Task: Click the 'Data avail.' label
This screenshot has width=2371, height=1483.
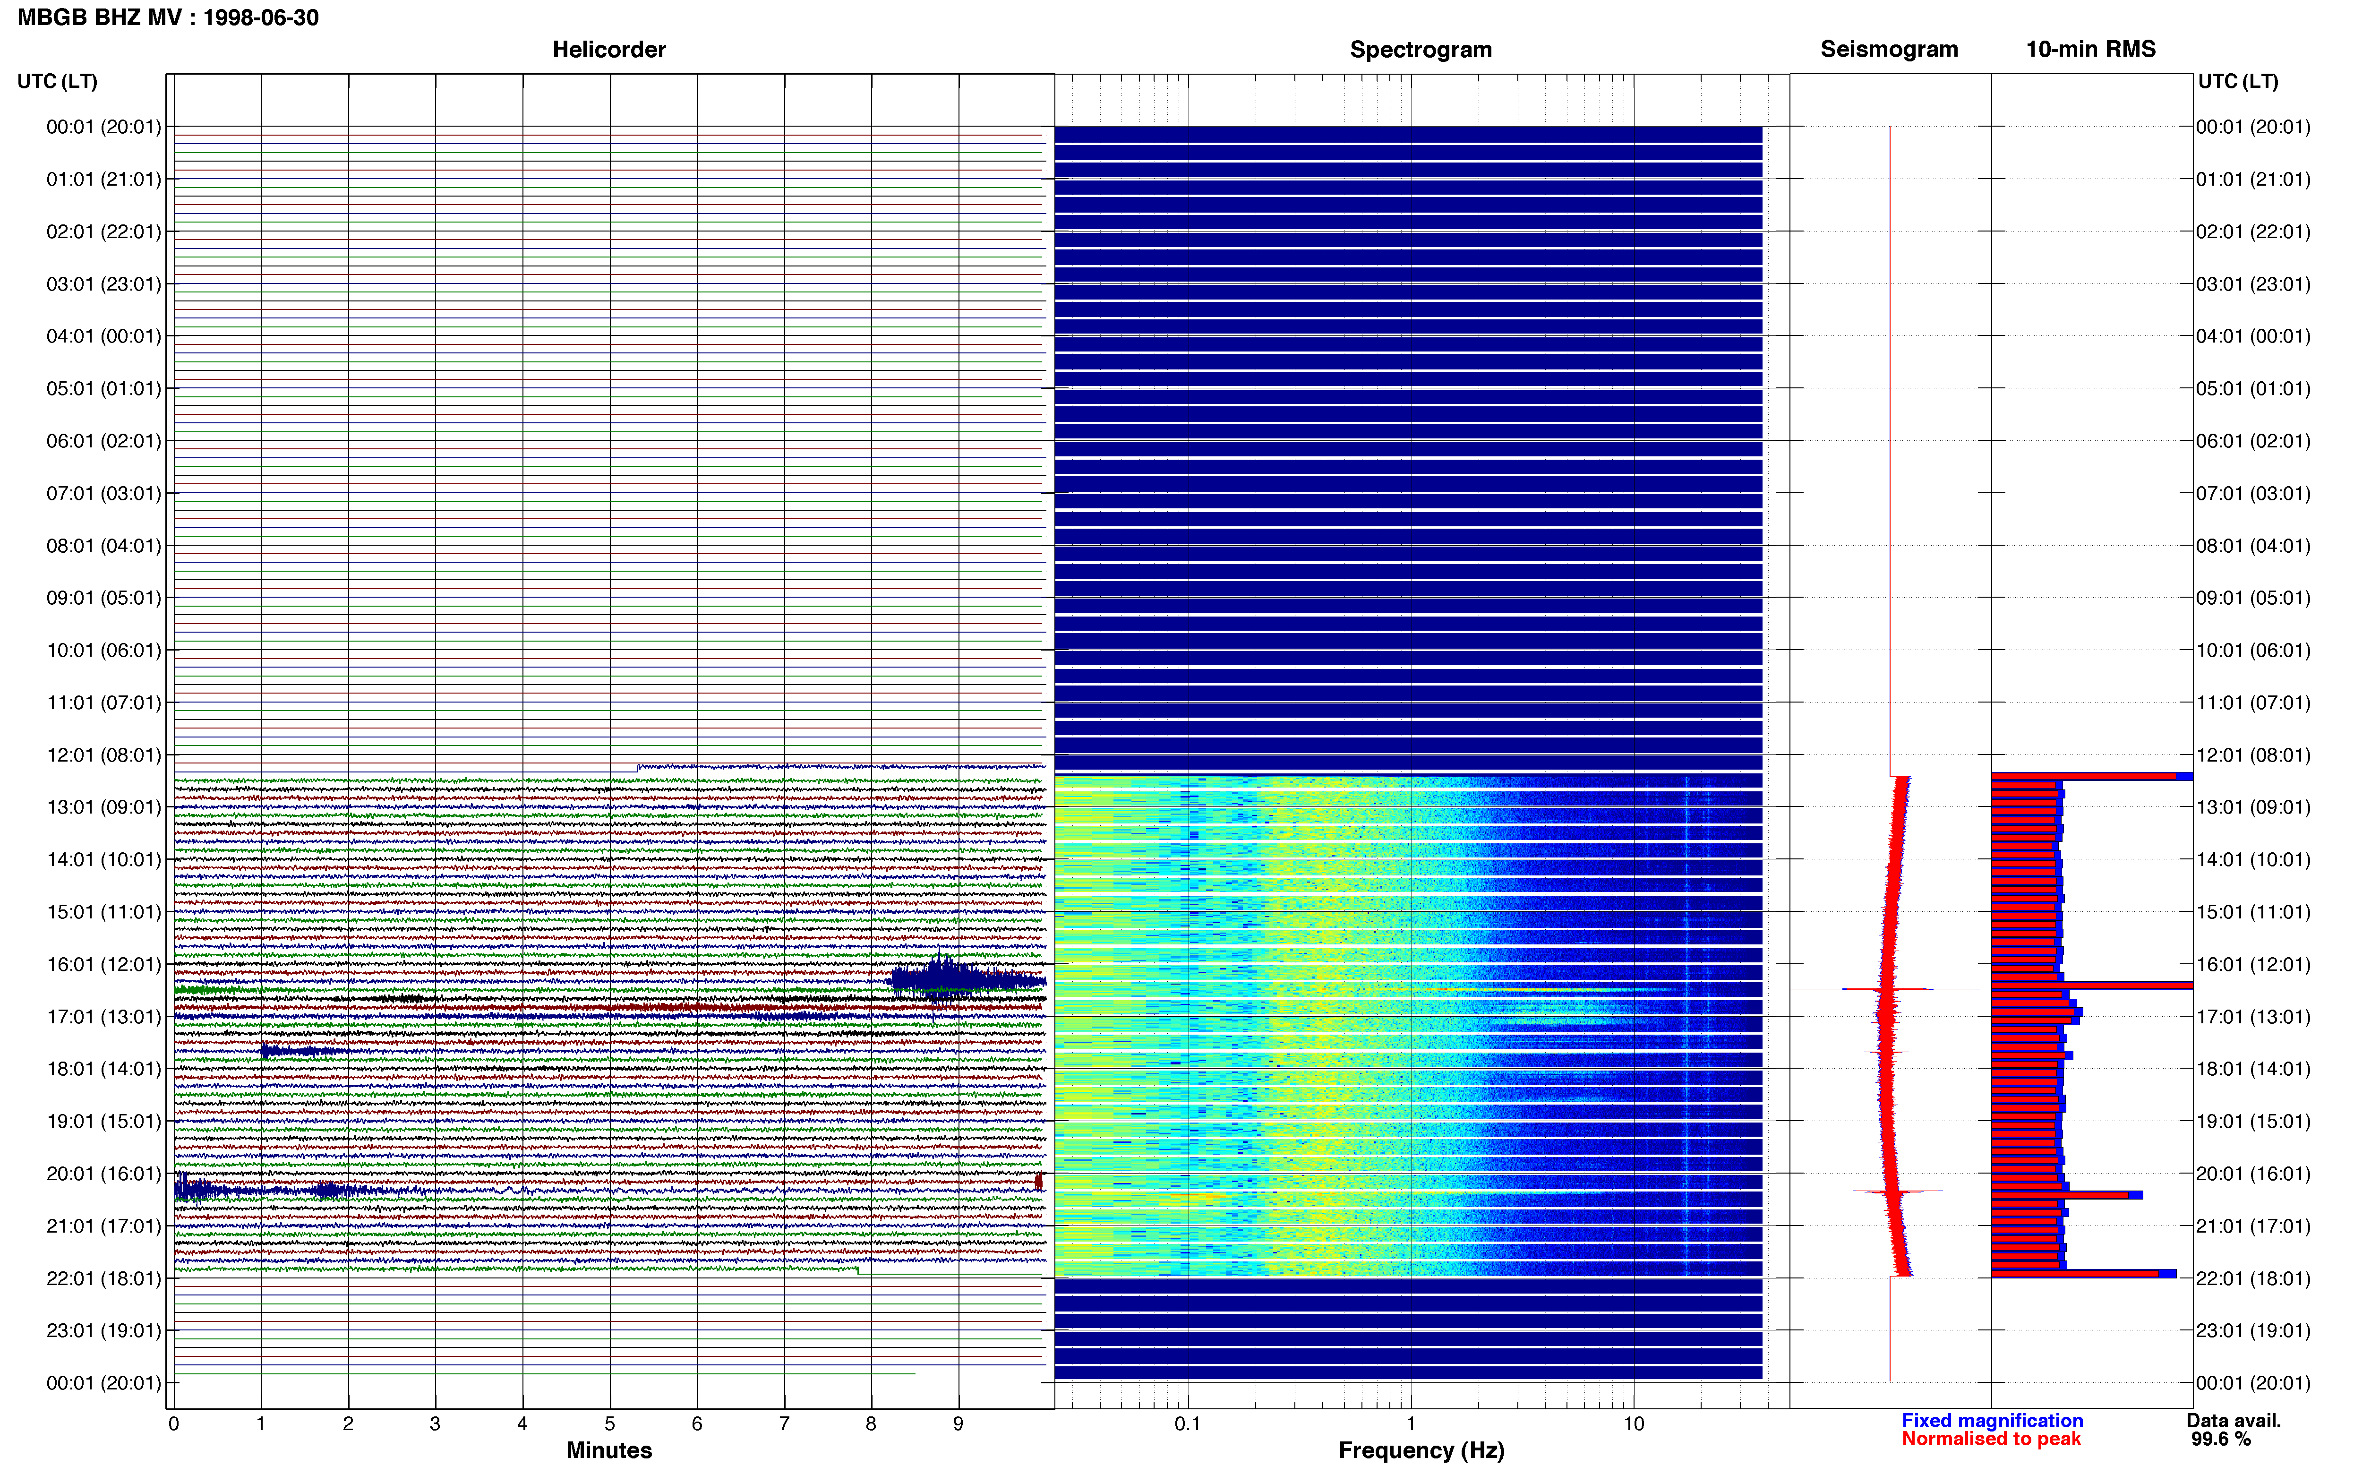Action: coord(2234,1420)
